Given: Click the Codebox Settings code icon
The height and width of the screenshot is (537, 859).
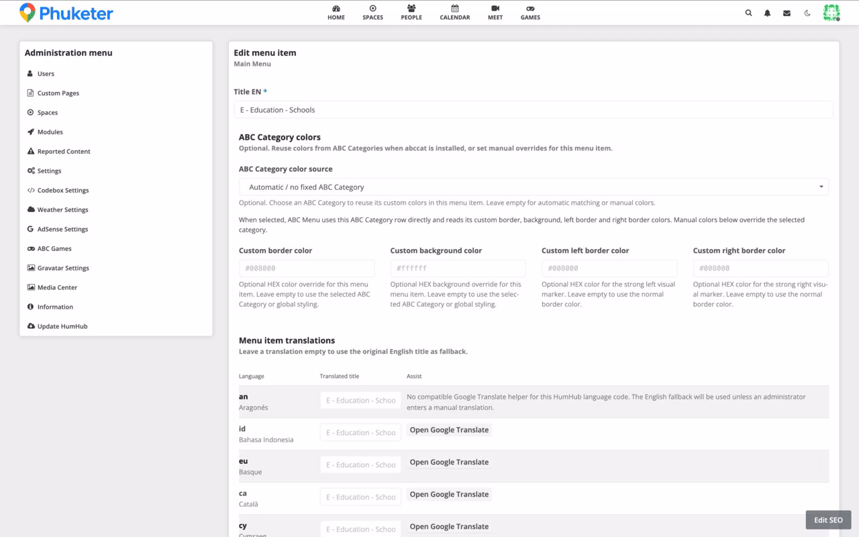Looking at the screenshot, I should (x=31, y=191).
